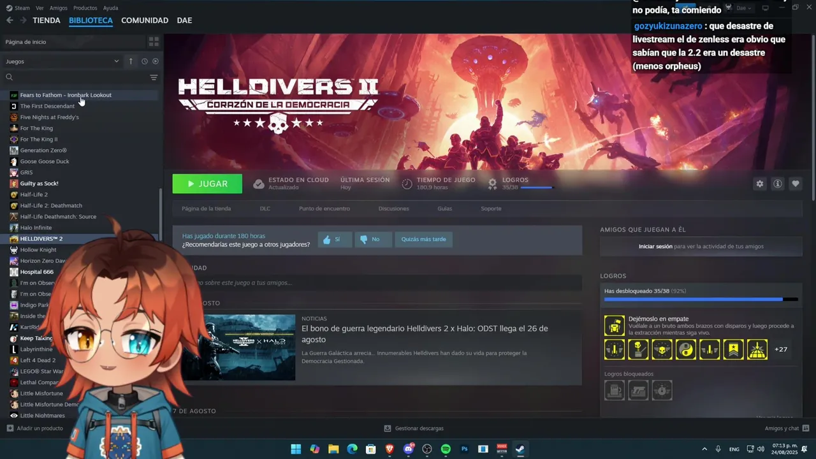Click the yin-yang skull achievement icon
This screenshot has height=459, width=816.
[x=685, y=349]
